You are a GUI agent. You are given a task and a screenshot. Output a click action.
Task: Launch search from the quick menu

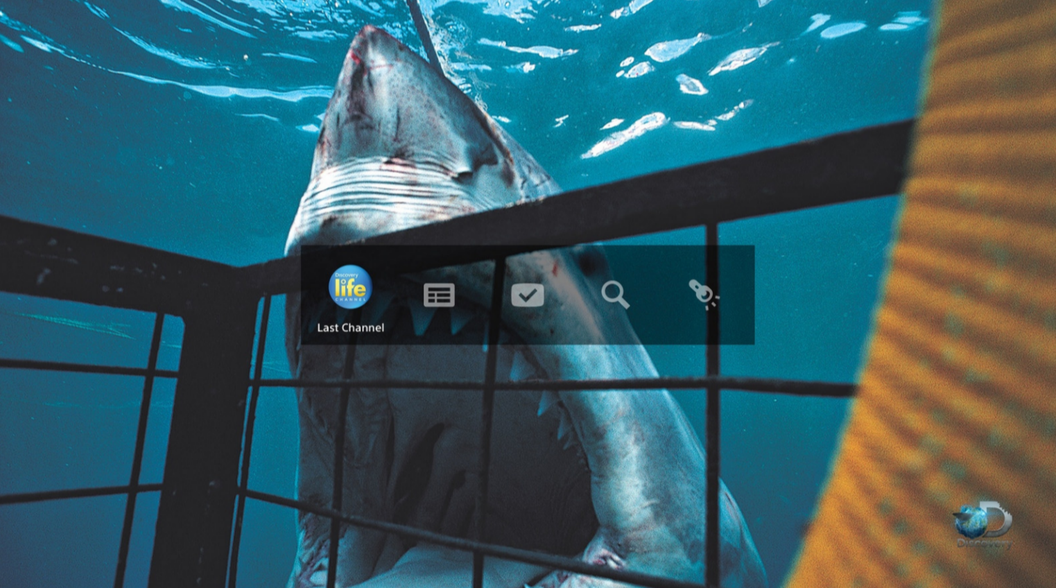coord(615,295)
